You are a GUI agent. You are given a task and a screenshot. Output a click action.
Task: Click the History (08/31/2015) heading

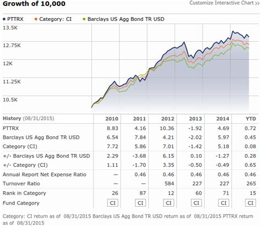(x=29, y=119)
